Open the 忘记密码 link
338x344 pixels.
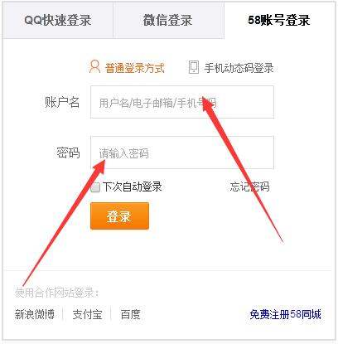tap(249, 187)
